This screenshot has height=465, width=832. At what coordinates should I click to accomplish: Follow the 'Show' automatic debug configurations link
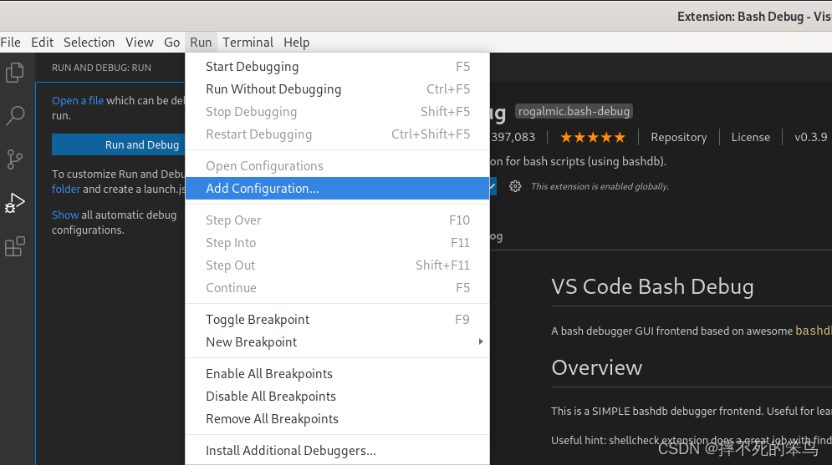(65, 215)
